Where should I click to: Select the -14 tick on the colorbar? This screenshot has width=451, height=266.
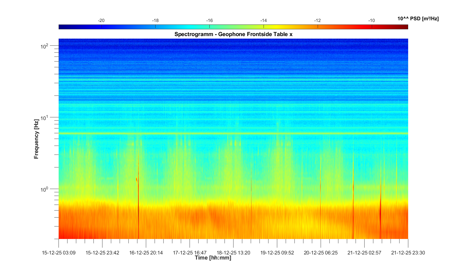coord(264,26)
